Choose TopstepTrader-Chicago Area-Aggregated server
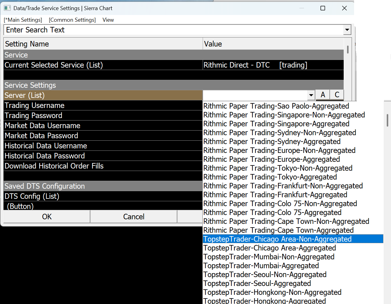The height and width of the screenshot is (304, 391). [x=293, y=248]
